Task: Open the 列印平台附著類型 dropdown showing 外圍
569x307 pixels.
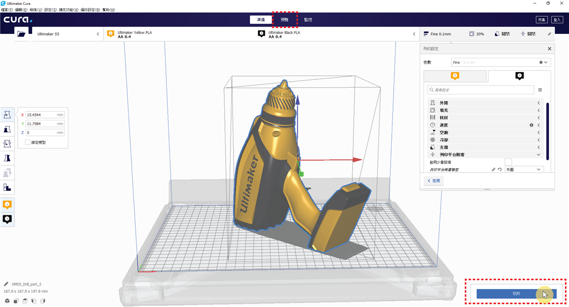Action: click(x=523, y=169)
